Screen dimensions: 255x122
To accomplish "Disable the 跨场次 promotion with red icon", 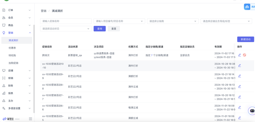I will click(244, 55).
